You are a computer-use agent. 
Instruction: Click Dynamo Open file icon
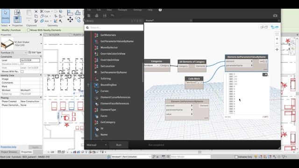click(x=97, y=15)
